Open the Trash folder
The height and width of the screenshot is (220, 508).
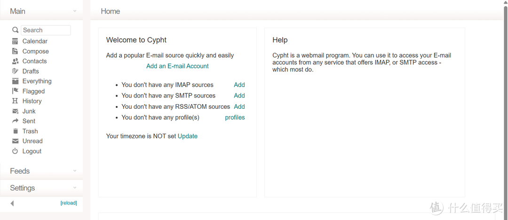[30, 131]
